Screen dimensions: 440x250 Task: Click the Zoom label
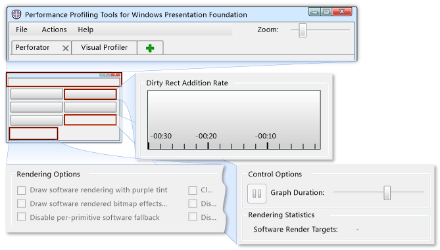click(268, 30)
